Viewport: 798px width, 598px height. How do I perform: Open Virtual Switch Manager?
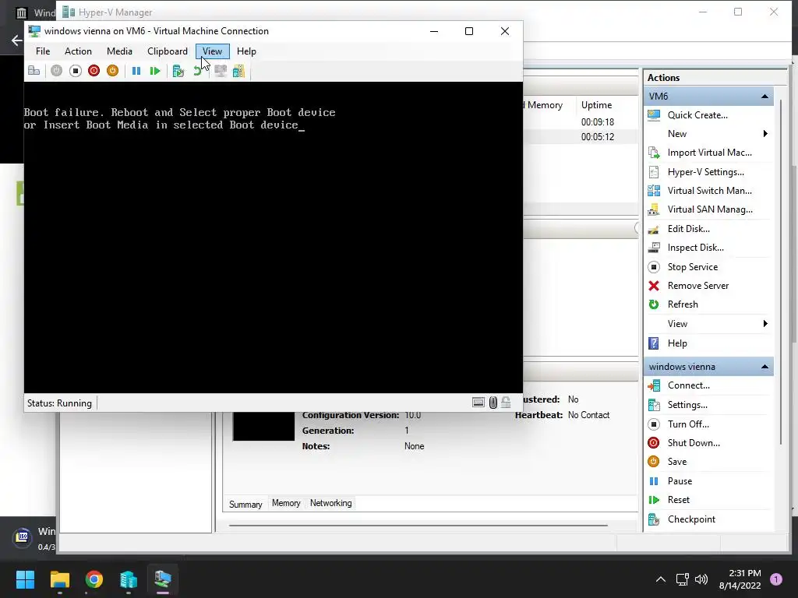[709, 191]
